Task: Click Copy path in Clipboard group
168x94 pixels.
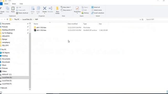Action: (x=21, y=10)
